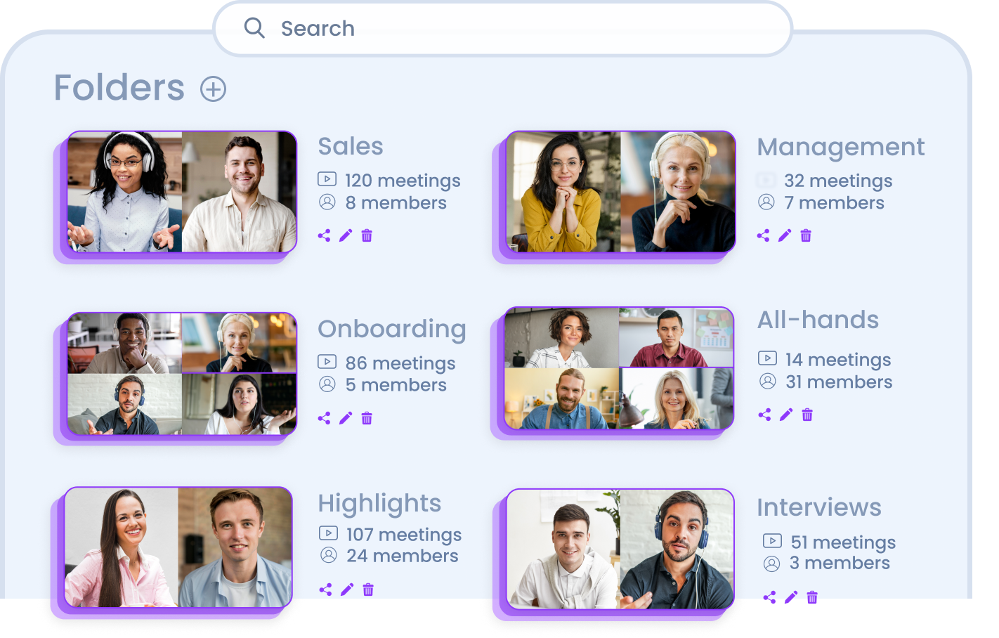Edit the All-hands folder
Screen dimensions: 999x638
pyautogui.click(x=786, y=415)
